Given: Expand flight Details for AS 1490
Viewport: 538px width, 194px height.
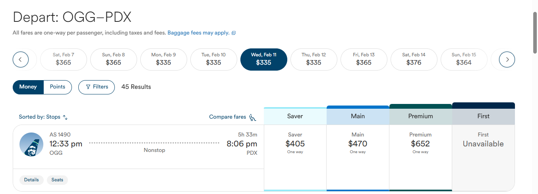Looking at the screenshot, I should tap(31, 180).
